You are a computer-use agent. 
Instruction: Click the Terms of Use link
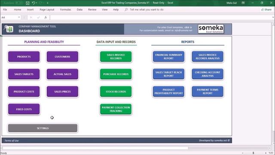12,141
